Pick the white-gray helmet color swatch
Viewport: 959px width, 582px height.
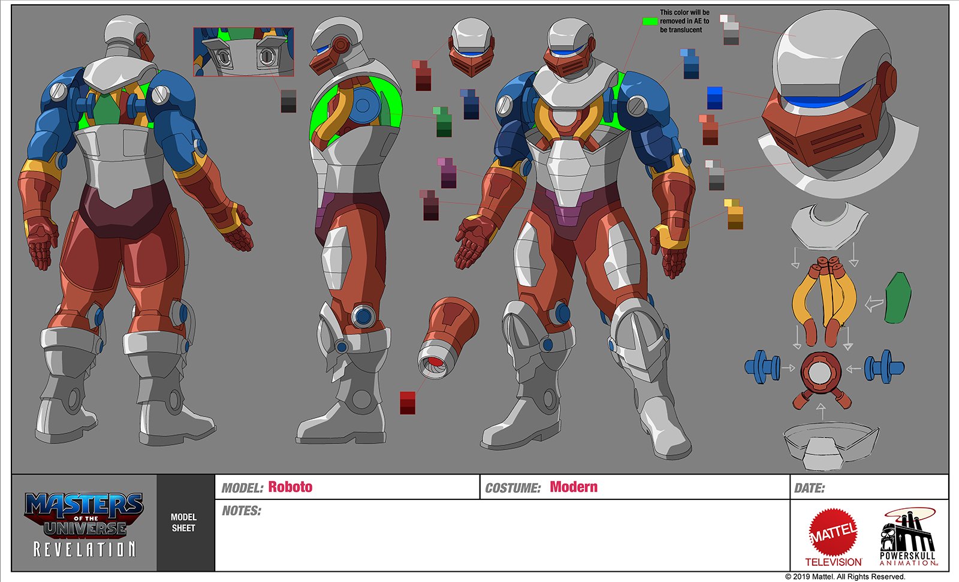[x=729, y=30]
